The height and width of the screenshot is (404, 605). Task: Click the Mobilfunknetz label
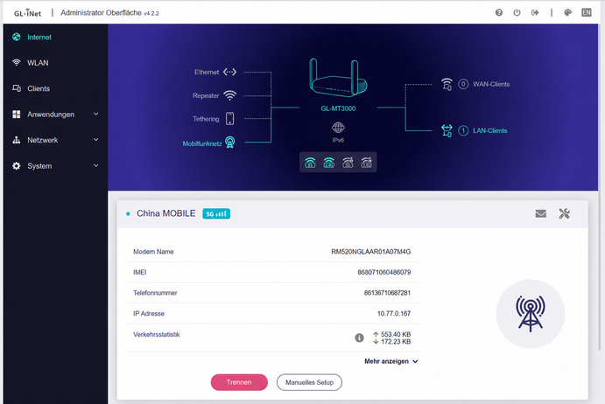(202, 143)
